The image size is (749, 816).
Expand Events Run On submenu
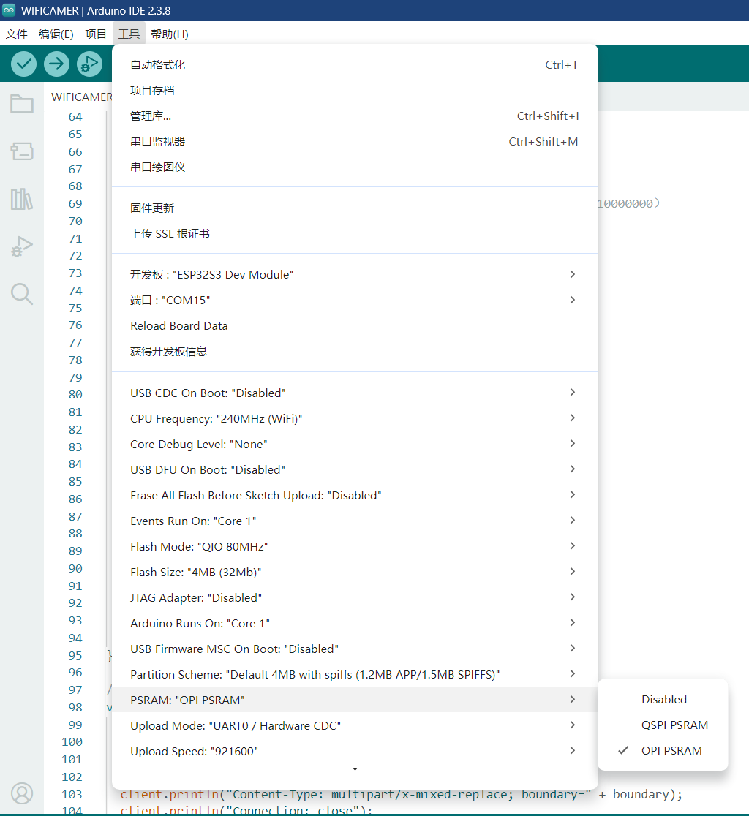(355, 521)
